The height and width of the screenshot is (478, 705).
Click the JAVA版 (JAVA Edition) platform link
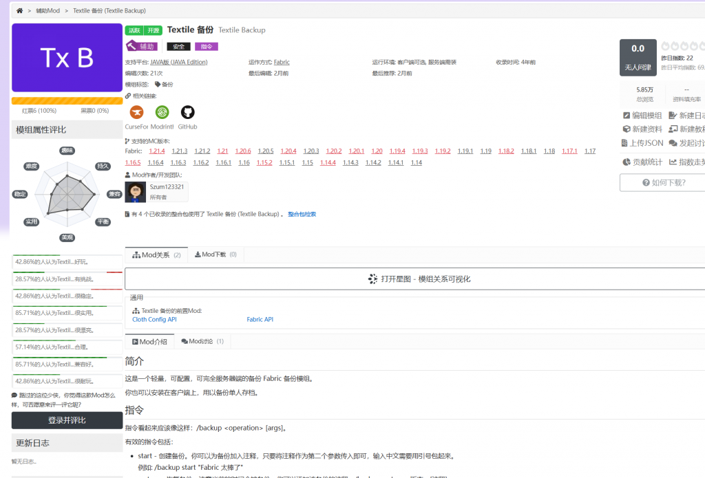tap(179, 63)
